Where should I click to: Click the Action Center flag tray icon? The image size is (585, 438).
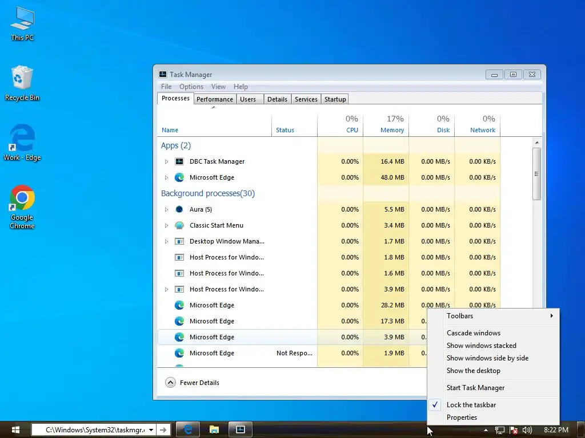(514, 430)
